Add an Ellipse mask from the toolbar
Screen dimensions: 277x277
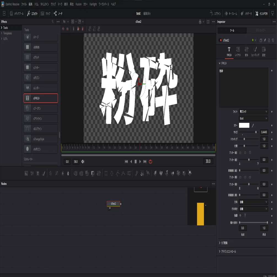pyautogui.click(x=112, y=173)
